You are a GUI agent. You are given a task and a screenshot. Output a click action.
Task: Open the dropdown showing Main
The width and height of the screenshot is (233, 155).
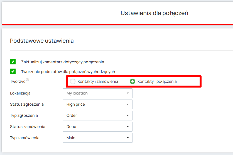pyautogui.click(x=98, y=138)
